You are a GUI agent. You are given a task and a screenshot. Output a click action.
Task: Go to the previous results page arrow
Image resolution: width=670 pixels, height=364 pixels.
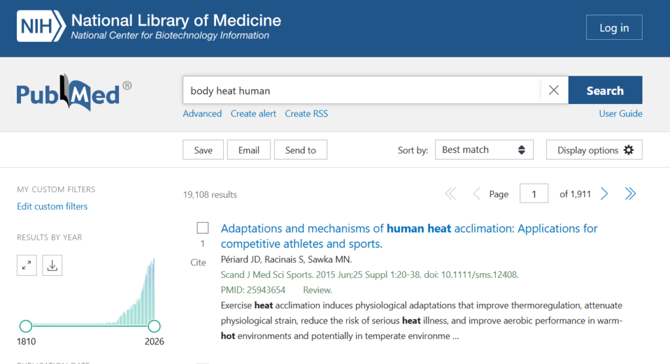coord(477,193)
